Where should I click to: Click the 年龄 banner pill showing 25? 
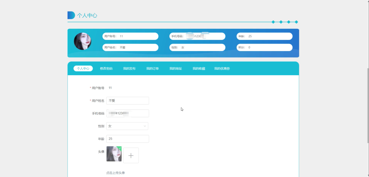[x=264, y=36]
